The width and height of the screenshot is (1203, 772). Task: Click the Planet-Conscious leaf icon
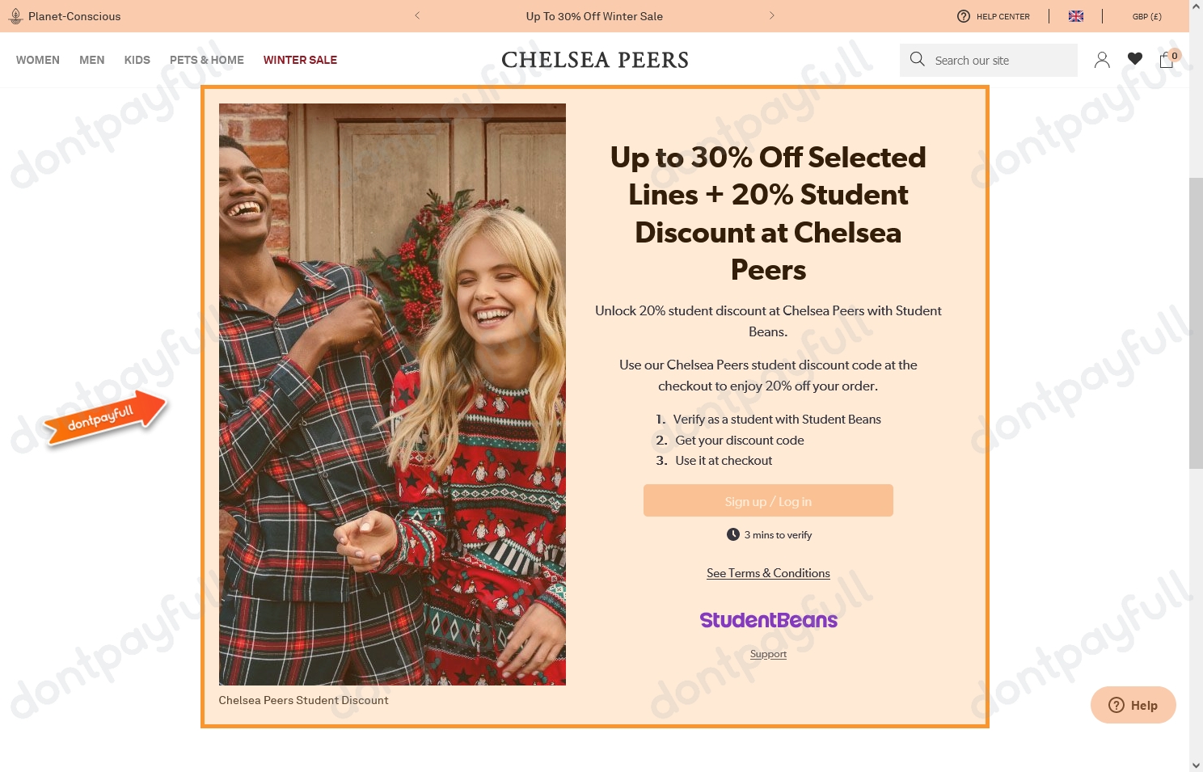point(15,15)
